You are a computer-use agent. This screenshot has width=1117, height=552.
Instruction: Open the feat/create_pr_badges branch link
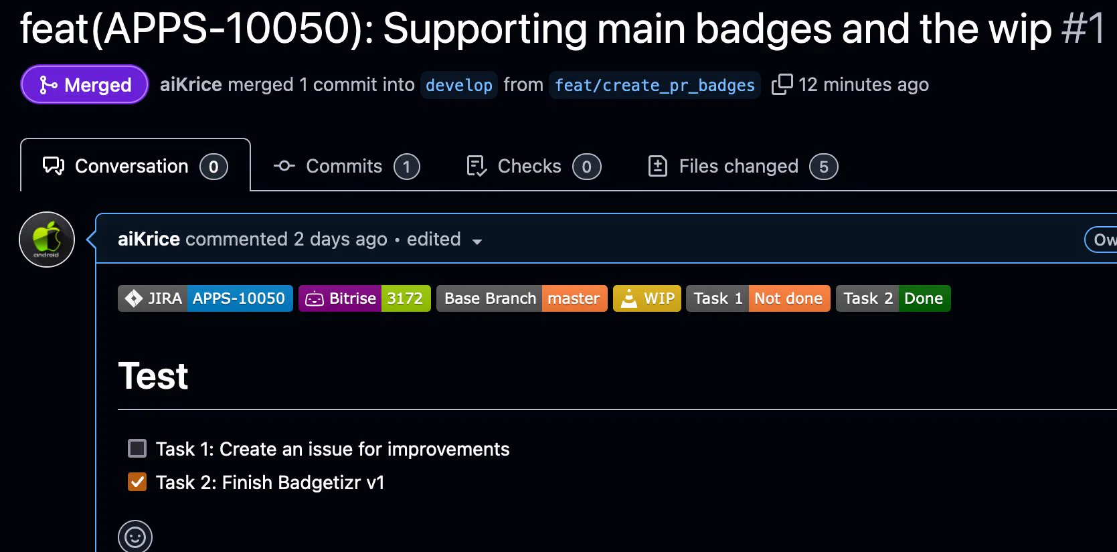coord(655,85)
